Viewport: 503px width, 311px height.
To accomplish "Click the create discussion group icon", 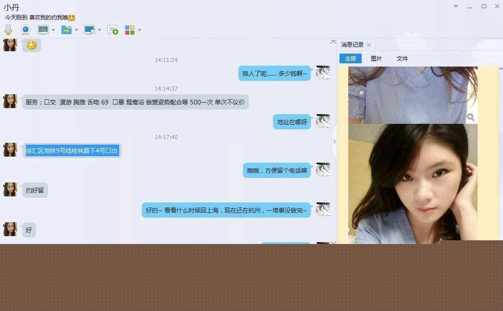I will (x=113, y=30).
